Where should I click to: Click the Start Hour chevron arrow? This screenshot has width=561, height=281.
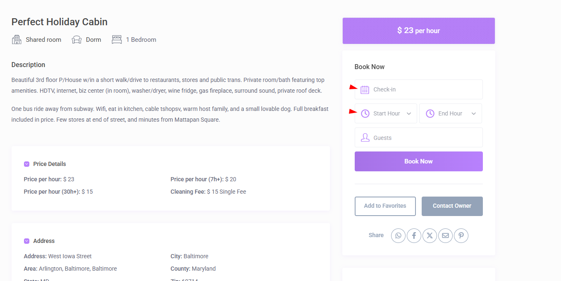tap(409, 114)
